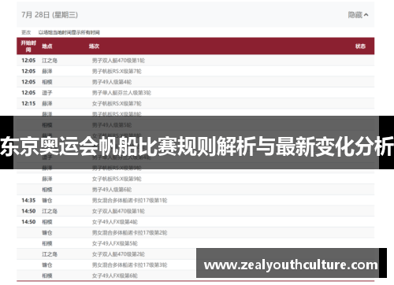
Task: Click 相模 venue in 男子49人级第4轮 row
Action: pos(47,82)
